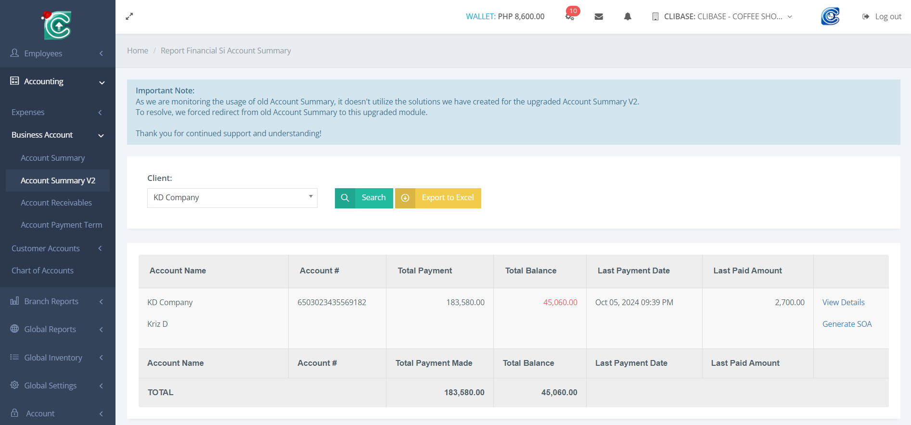Click the fullscreen expand arrows icon
The height and width of the screenshot is (425, 911).
[x=129, y=16]
